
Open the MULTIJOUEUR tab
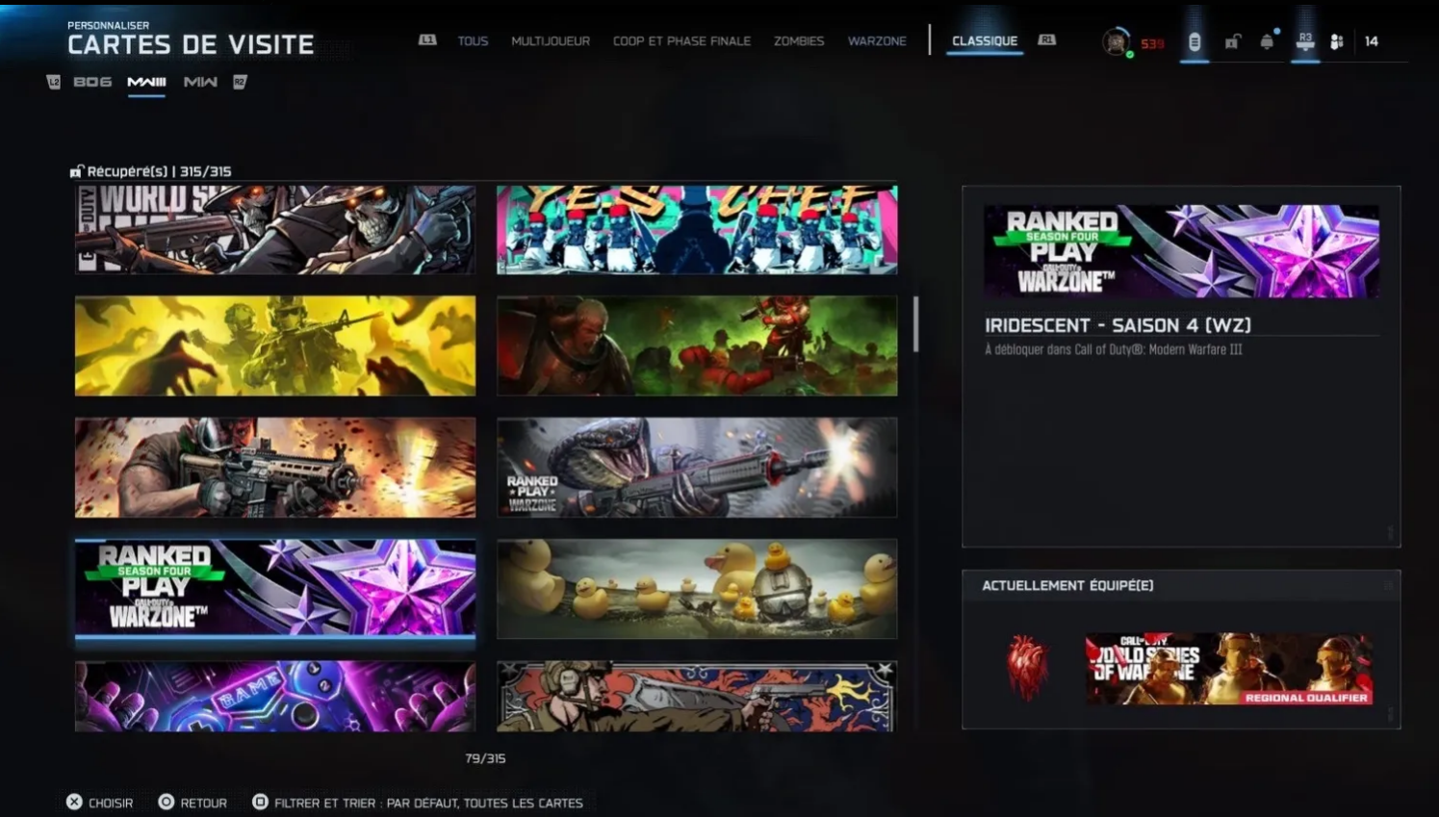coord(551,41)
